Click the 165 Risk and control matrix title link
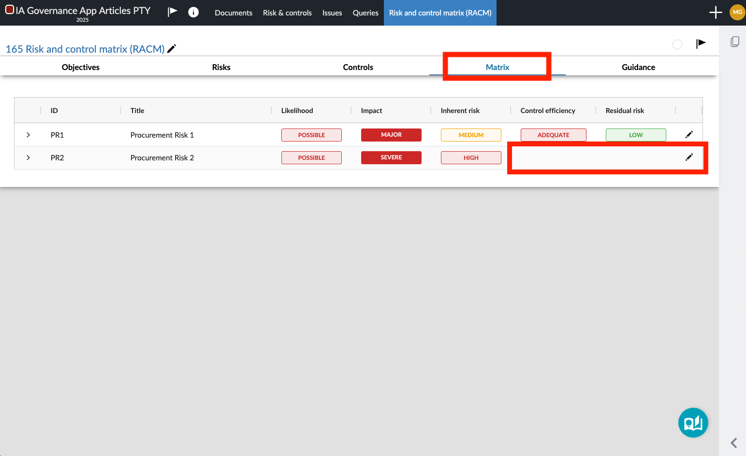The height and width of the screenshot is (456, 746). (x=85, y=49)
